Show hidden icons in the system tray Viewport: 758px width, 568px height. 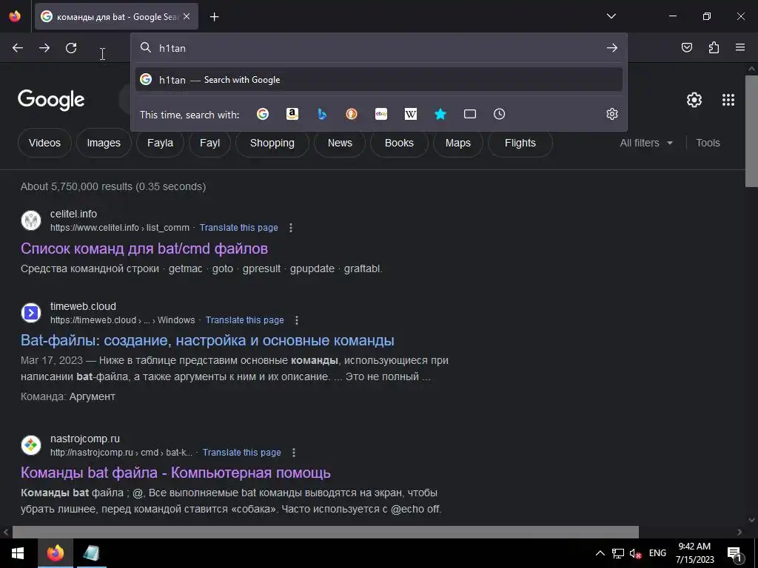coord(600,553)
